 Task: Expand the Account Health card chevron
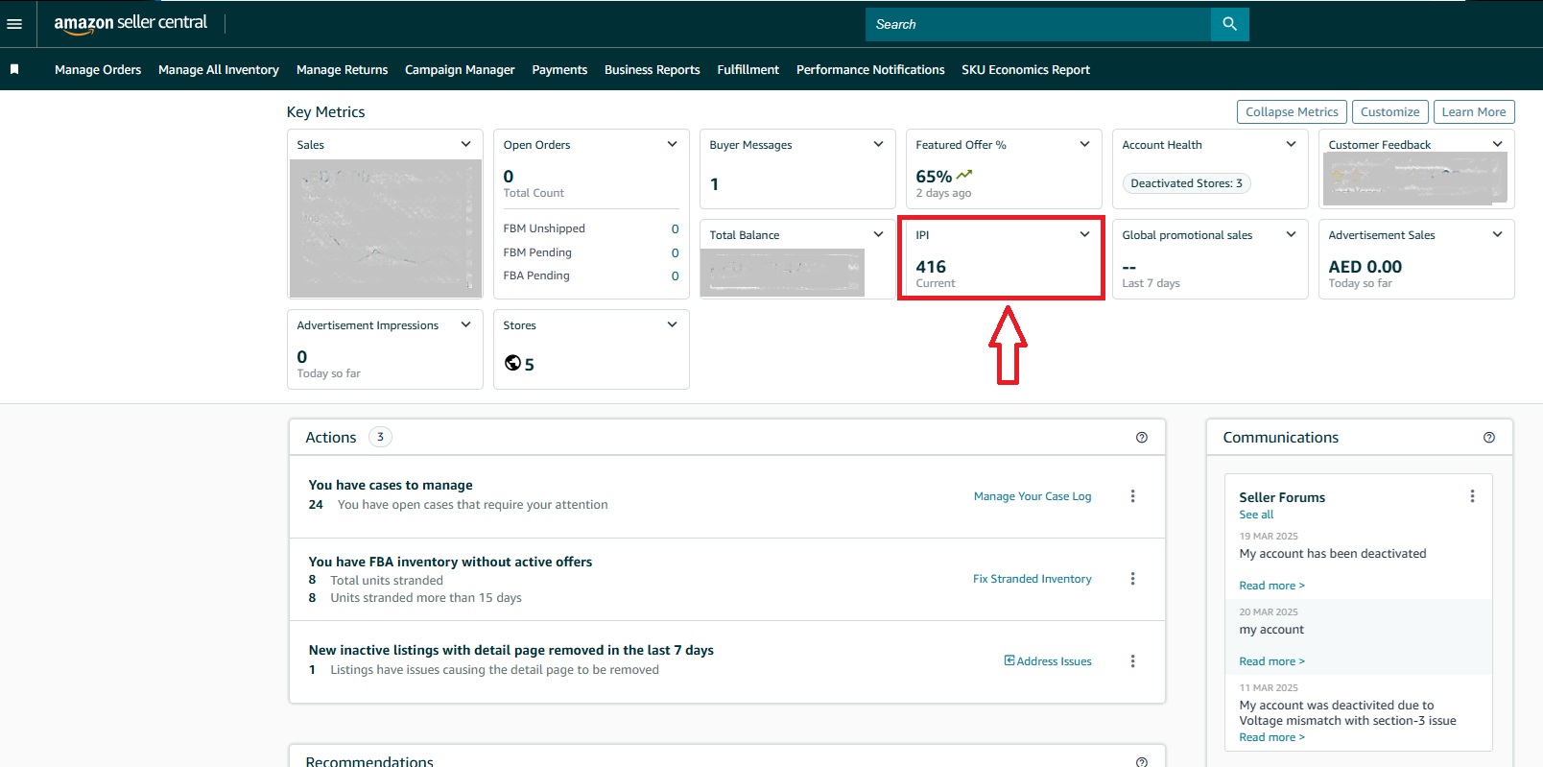[1291, 144]
